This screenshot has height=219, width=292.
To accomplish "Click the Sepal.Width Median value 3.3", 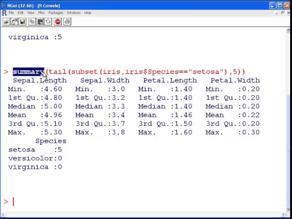I will (118, 106).
